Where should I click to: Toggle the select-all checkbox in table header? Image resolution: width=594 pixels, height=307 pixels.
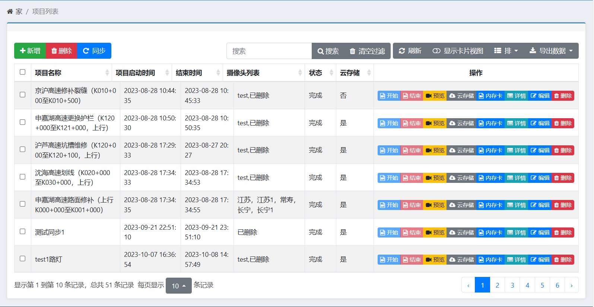[x=23, y=72]
